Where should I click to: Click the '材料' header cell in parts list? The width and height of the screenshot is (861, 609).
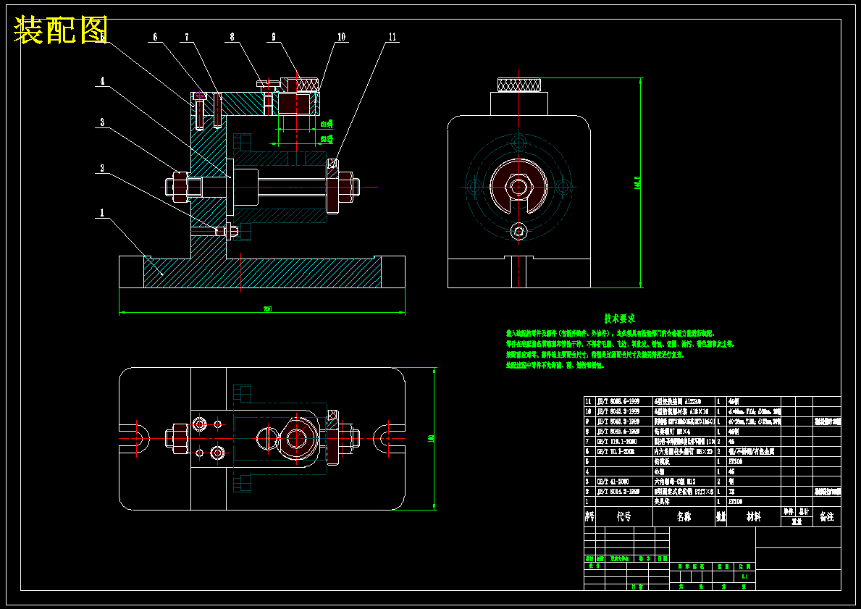pos(753,517)
